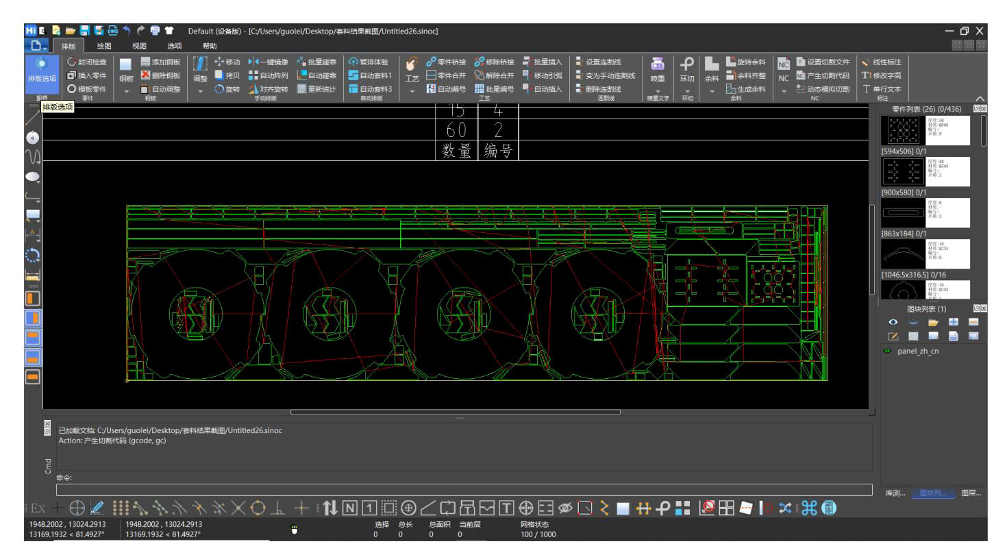
Task: Click 删除钢板 to delete the plate
Action: point(160,75)
